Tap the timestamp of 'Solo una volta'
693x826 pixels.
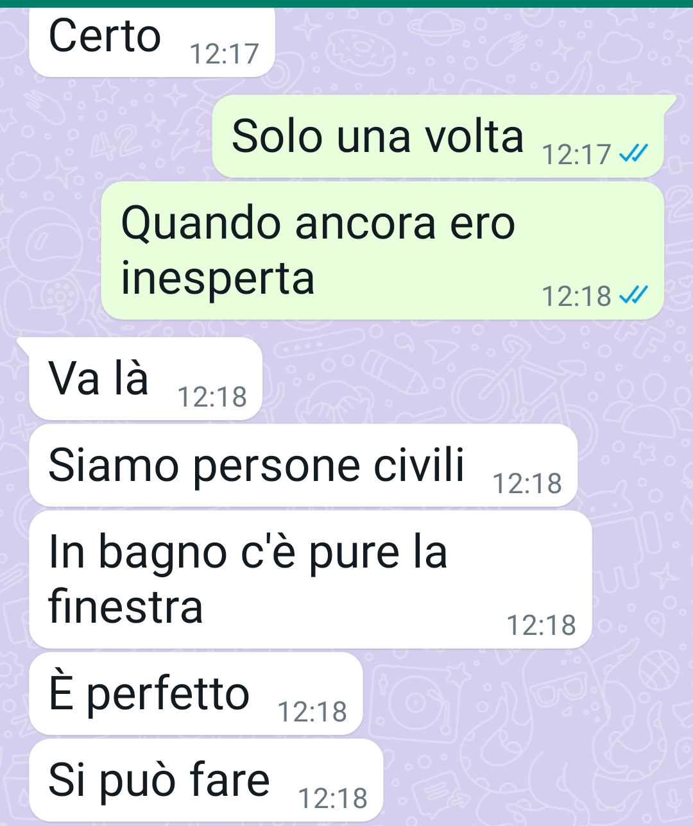click(x=576, y=155)
